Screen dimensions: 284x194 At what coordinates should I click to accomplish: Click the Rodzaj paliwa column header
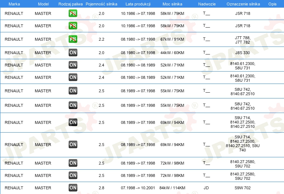coord(70,4)
